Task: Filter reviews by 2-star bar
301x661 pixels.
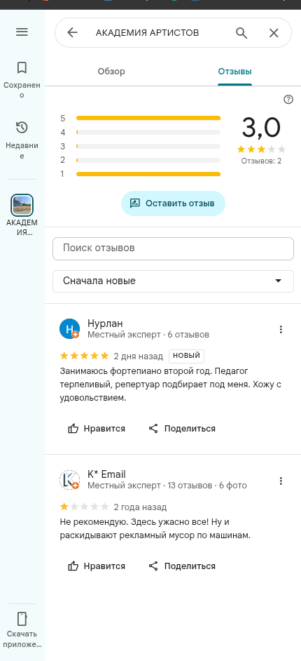Action: [x=141, y=160]
